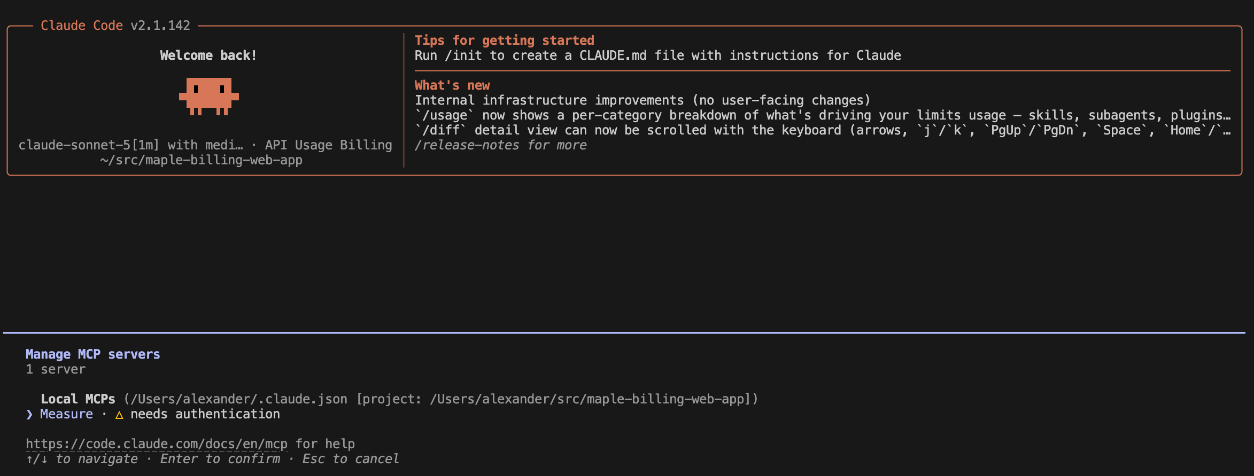Click the '/release-notes for more' text

[x=501, y=145]
